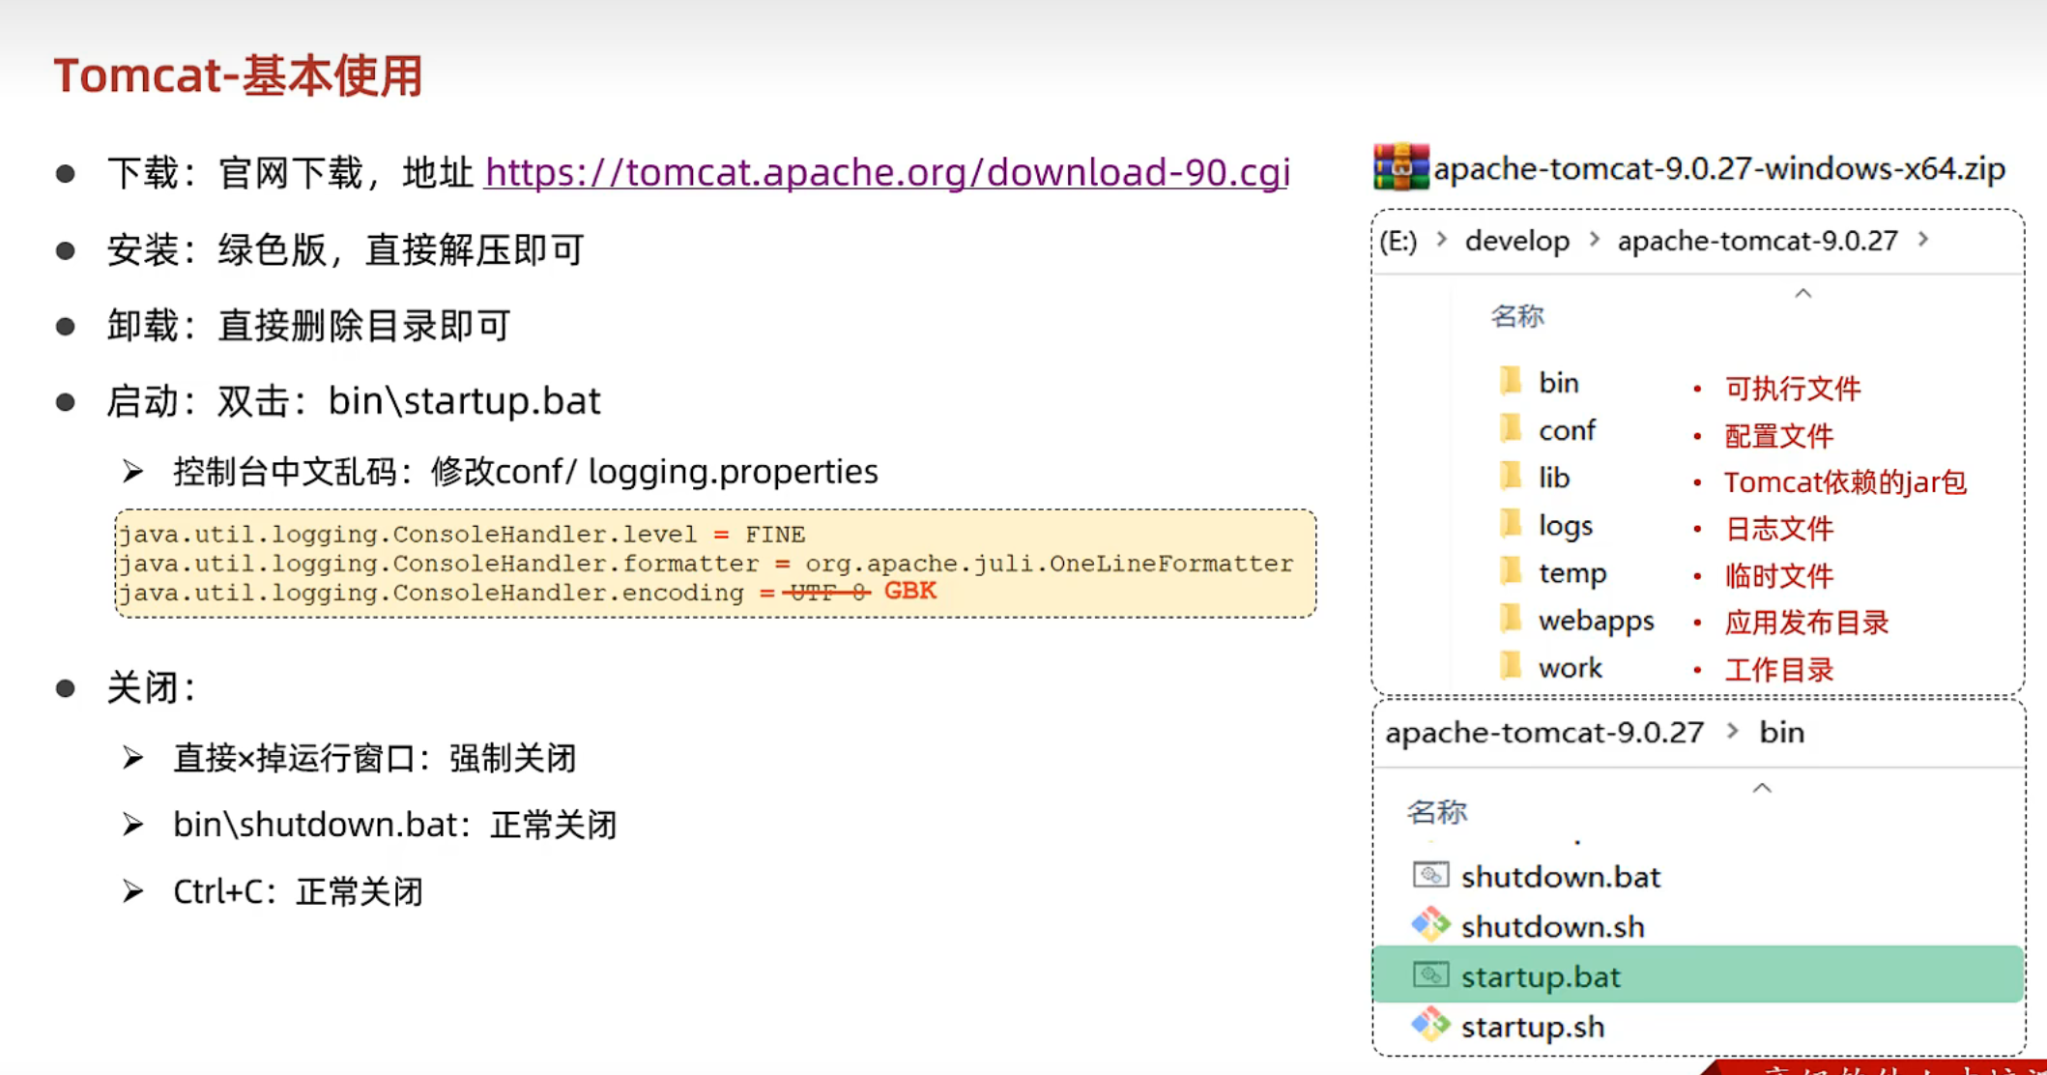Image resolution: width=2047 pixels, height=1075 pixels.
Task: Click the 直接×掉运行窗口 line
Action: pyautogui.click(x=375, y=758)
